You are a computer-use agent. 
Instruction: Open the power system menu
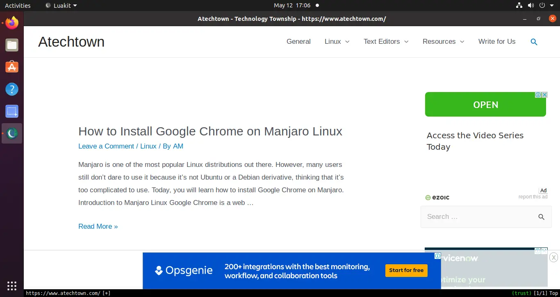[x=542, y=5]
